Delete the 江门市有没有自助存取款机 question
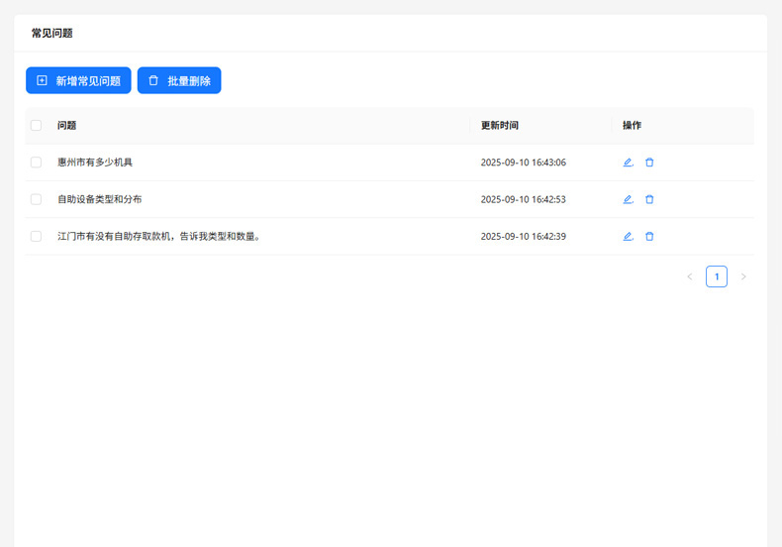The image size is (782, 547). coord(649,237)
